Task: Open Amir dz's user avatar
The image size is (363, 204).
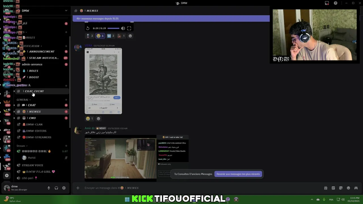Action: click(x=78, y=130)
